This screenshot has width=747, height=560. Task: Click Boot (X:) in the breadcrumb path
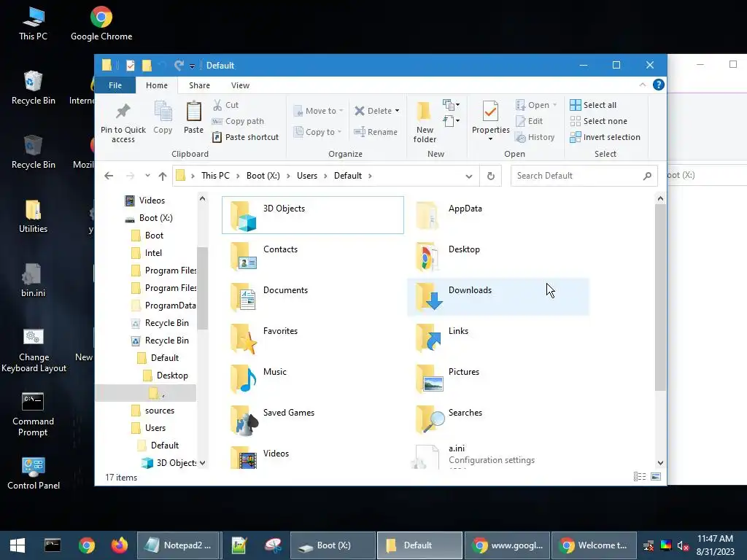263,176
